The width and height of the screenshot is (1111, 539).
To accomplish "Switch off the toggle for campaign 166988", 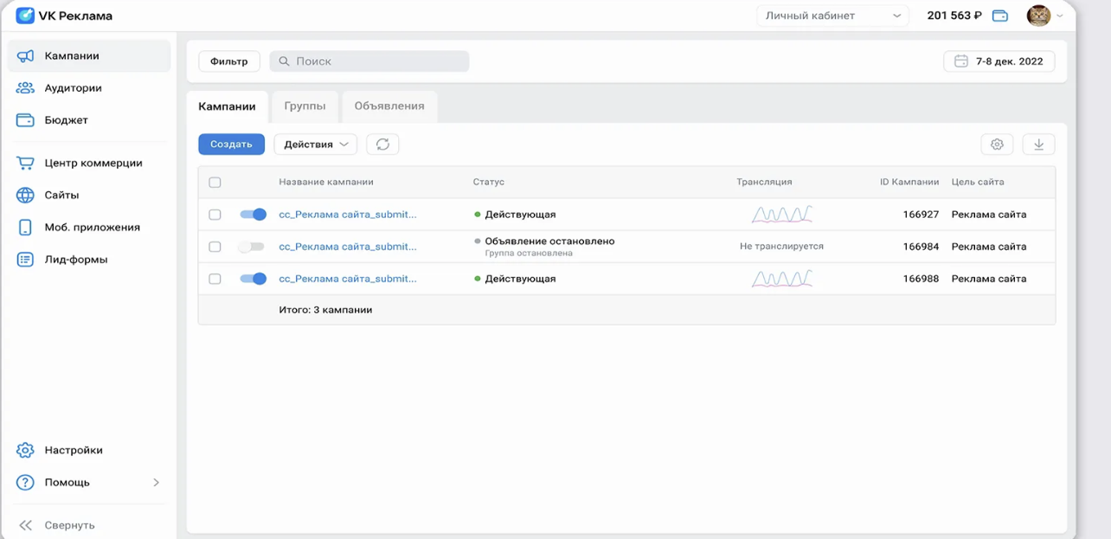I will (x=253, y=279).
